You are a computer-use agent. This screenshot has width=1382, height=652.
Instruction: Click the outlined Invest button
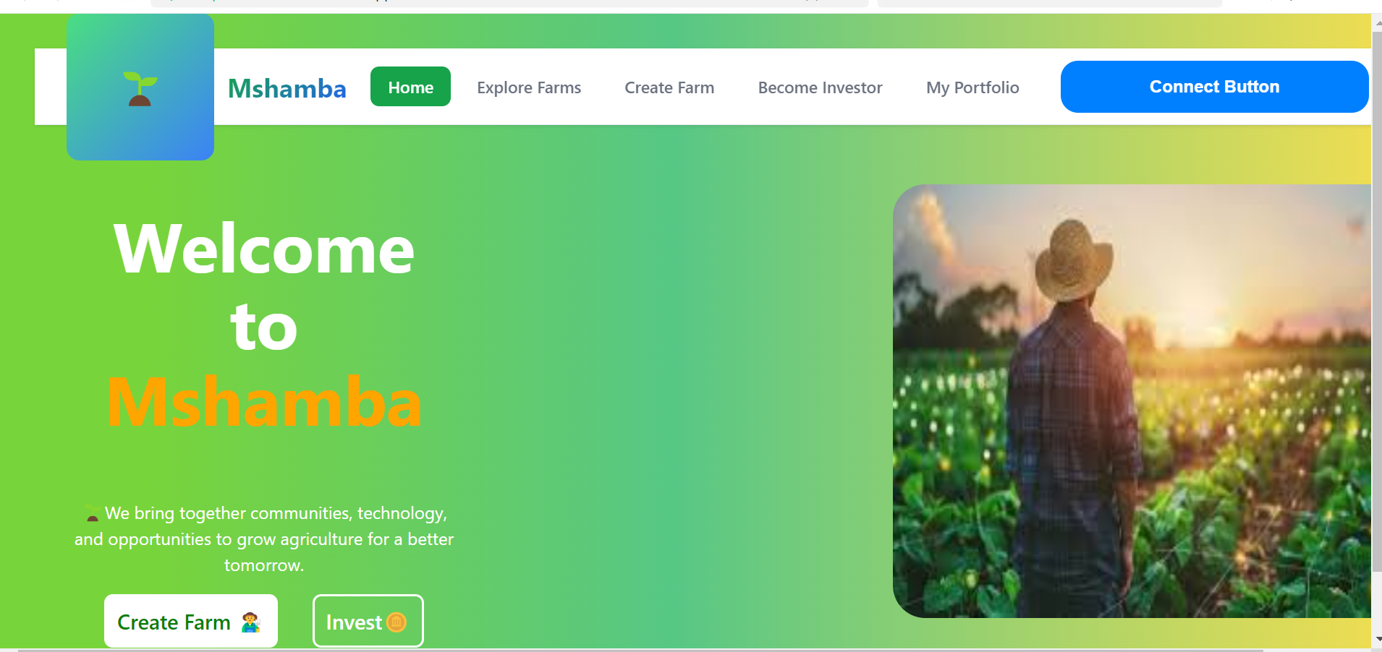[368, 621]
